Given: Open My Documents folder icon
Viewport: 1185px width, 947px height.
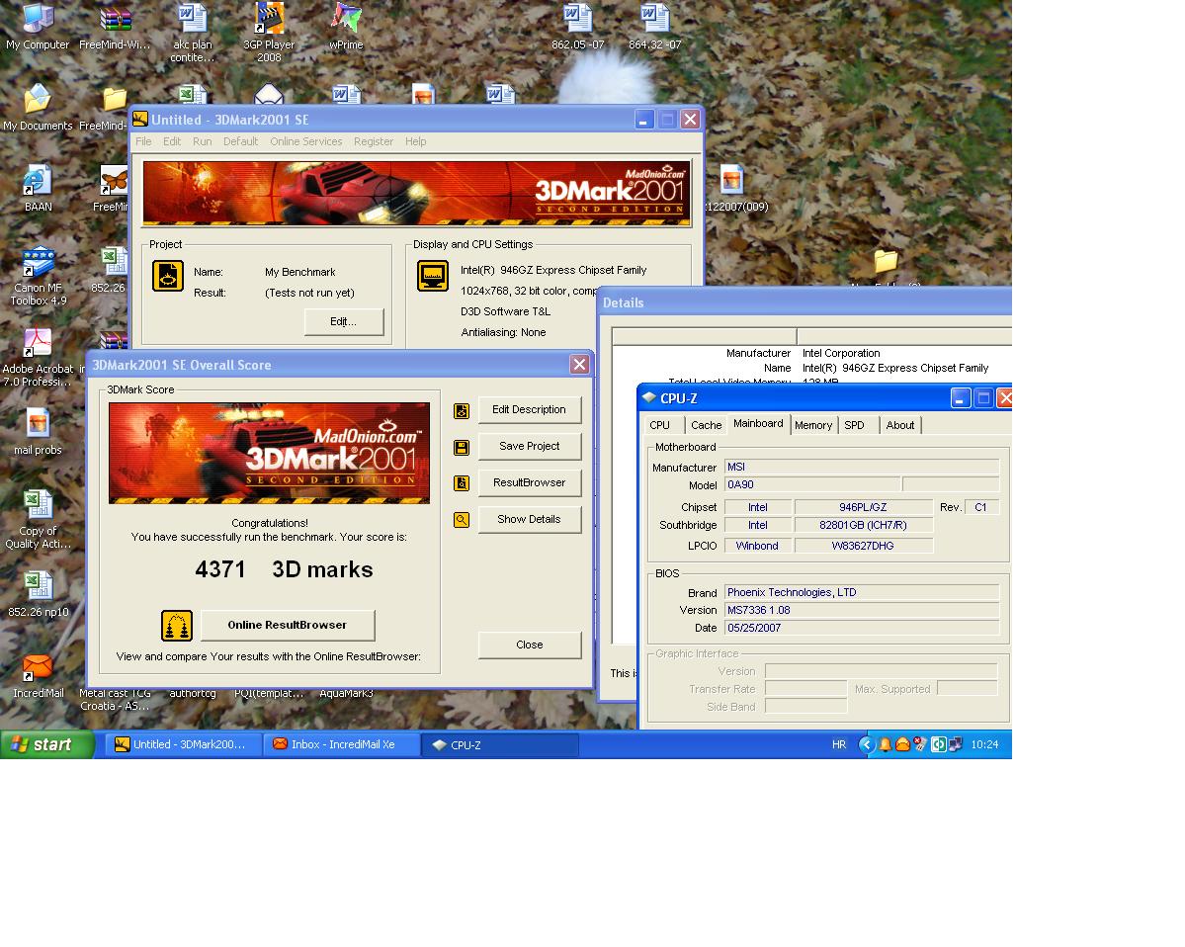Looking at the screenshot, I should 38,108.
